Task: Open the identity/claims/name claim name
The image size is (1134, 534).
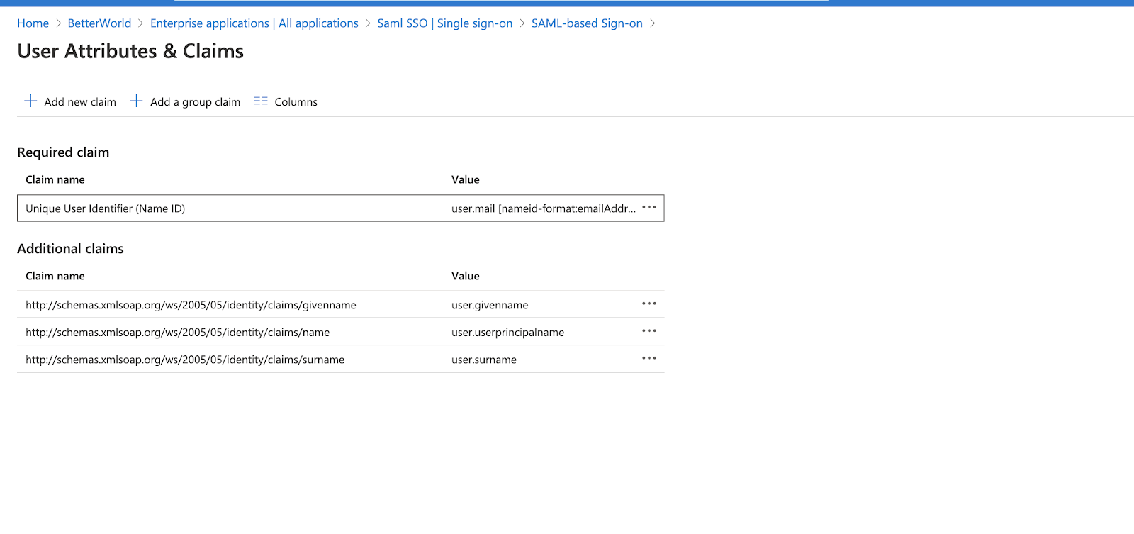Action: (x=177, y=333)
